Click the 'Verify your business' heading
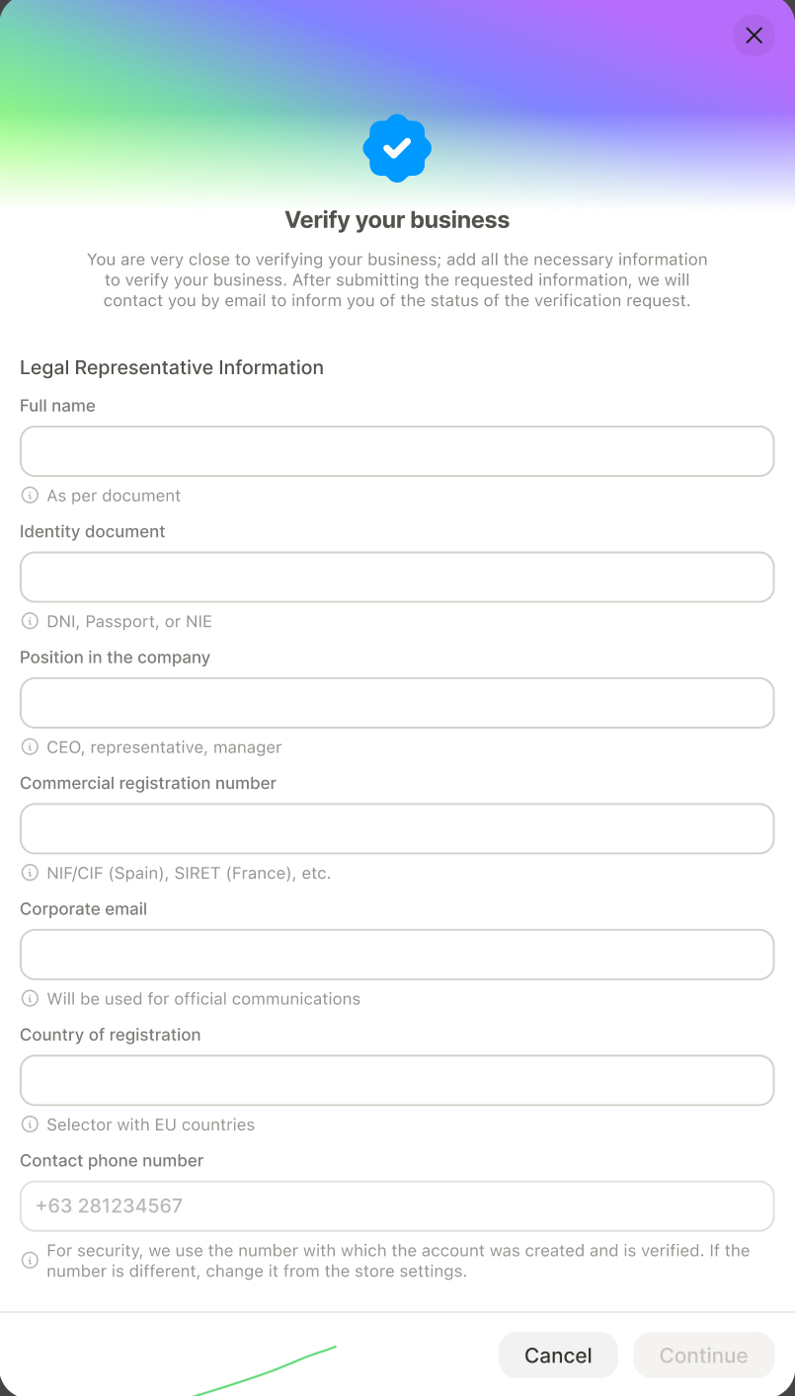The image size is (795, 1396). click(x=397, y=220)
